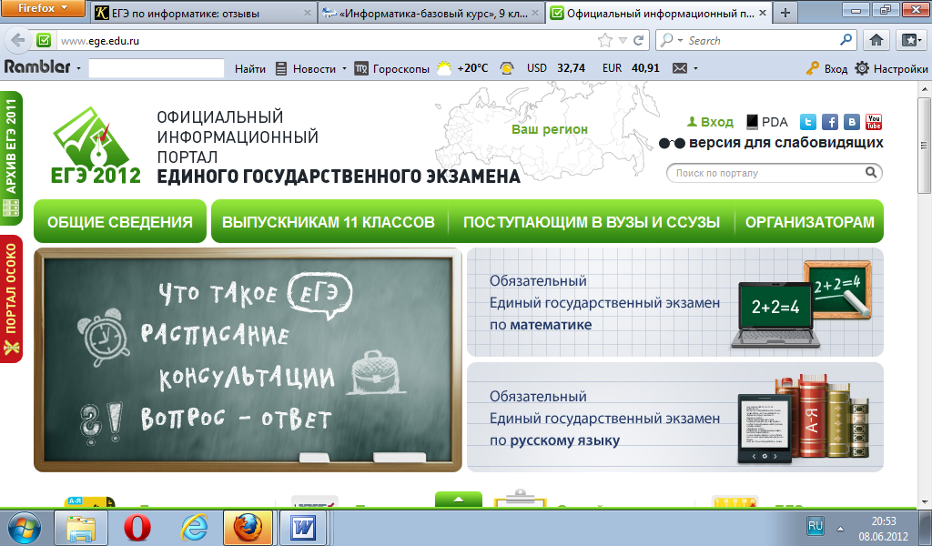Close the Официальный информационный портал tab

click(763, 13)
